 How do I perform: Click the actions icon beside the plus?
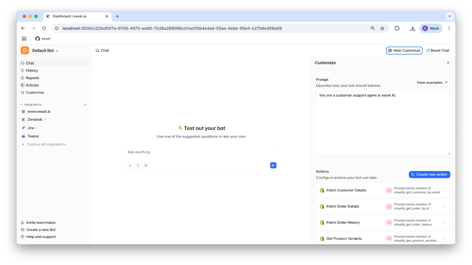pyautogui.click(x=138, y=165)
